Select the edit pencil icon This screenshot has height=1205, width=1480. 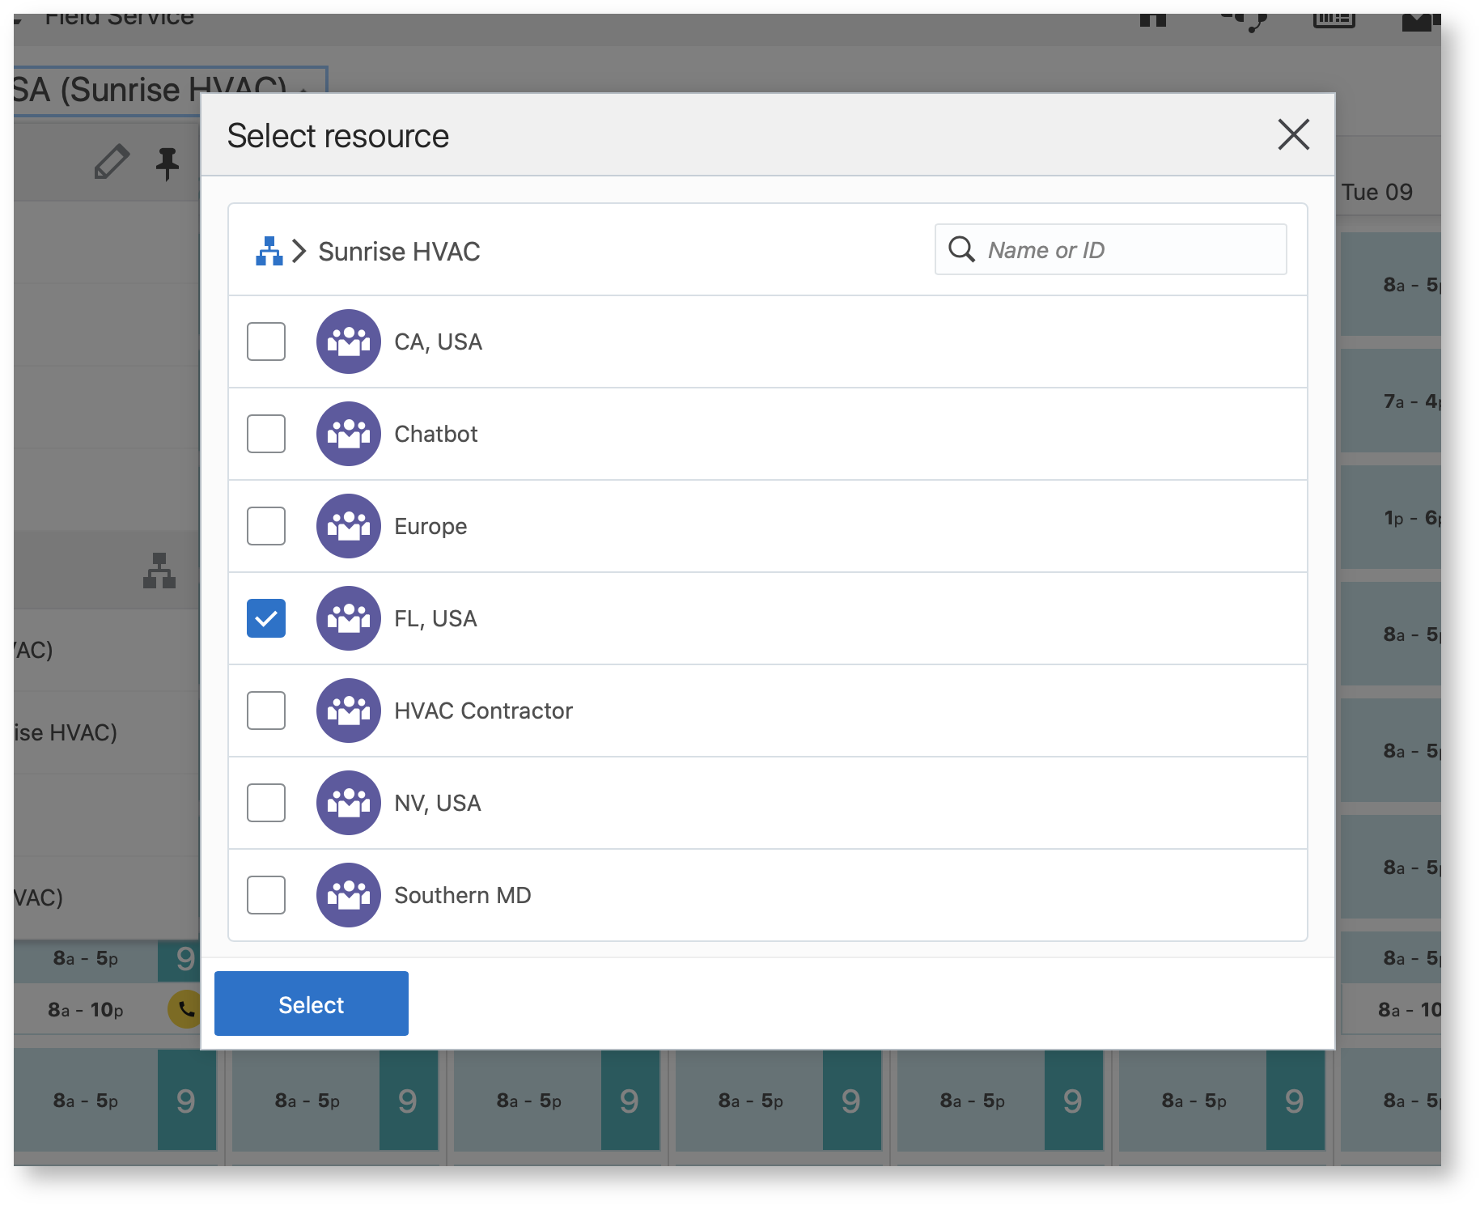(112, 162)
